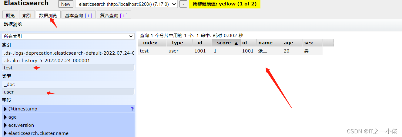
Task: Open the 基本查询 tab
Action: tap(79, 15)
